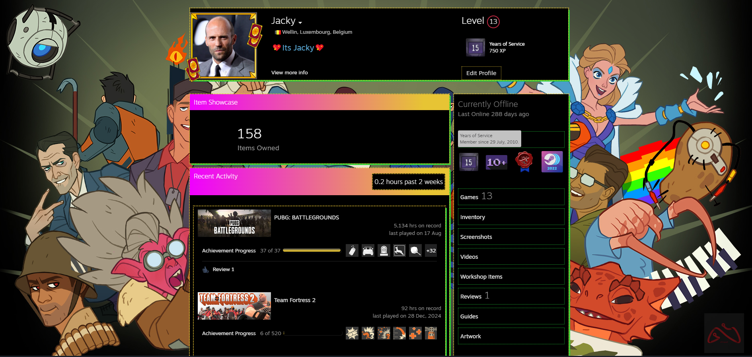Click the red wax seal badge
Image resolution: width=752 pixels, height=357 pixels.
(524, 161)
